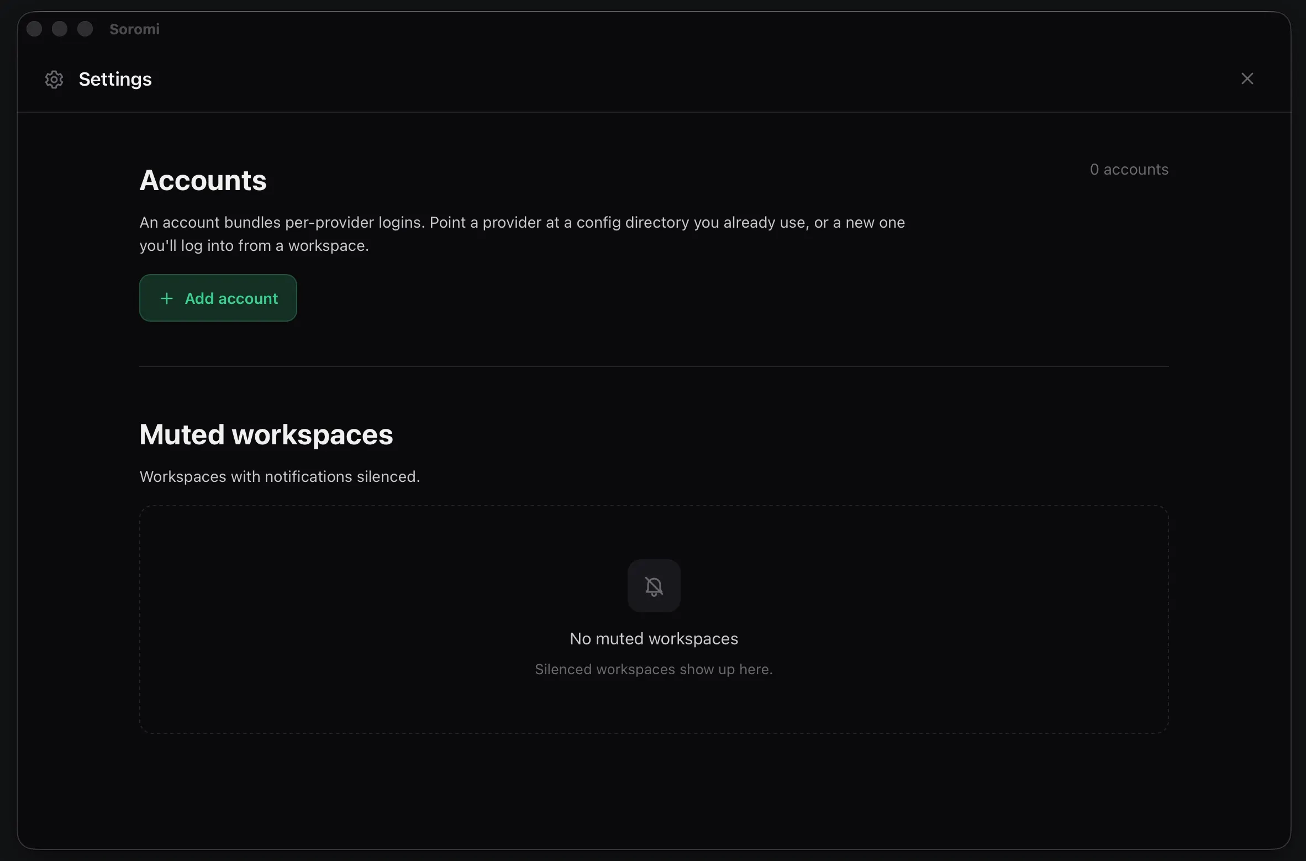1306x861 pixels.
Task: Close the Settings panel with the X
Action: tap(1247, 78)
